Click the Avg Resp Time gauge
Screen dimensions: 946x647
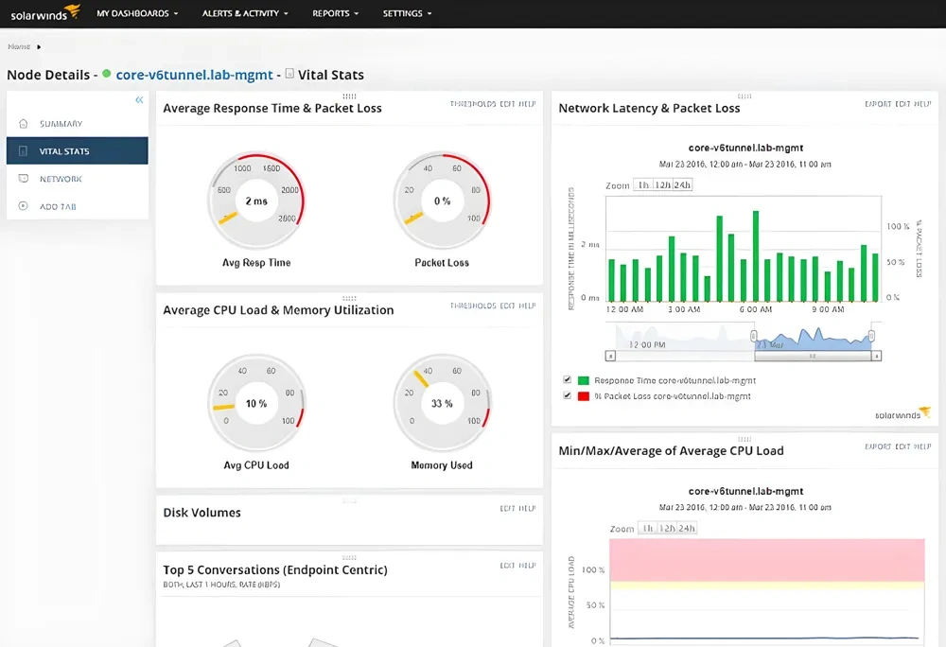(x=256, y=201)
